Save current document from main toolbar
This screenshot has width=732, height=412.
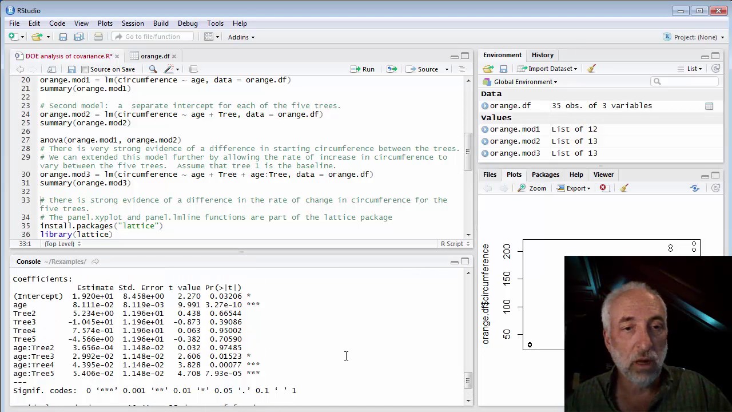63,37
